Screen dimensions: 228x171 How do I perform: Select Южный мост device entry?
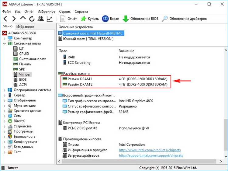88,39
